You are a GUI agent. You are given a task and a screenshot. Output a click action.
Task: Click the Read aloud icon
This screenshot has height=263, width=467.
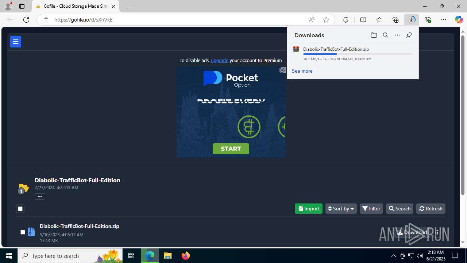coord(312,20)
